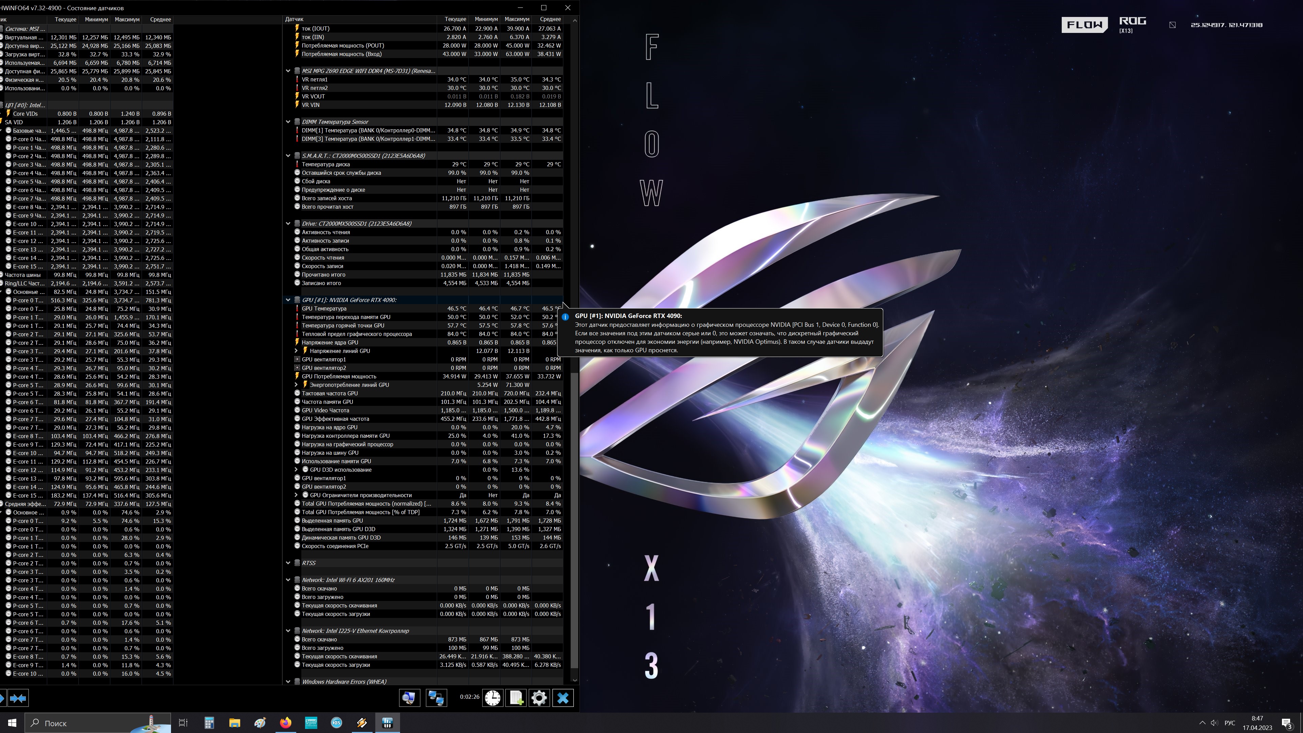Click the clock reset timer icon
The height and width of the screenshot is (733, 1303).
[492, 698]
